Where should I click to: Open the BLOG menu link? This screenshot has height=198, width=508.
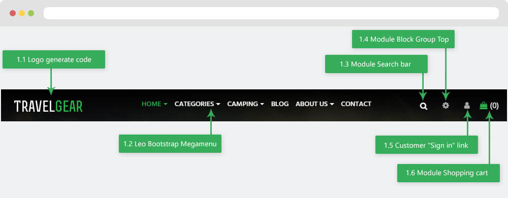(280, 104)
